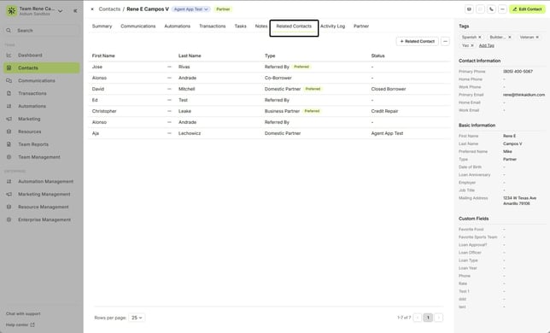The height and width of the screenshot is (333, 550).
Task: Click the team logo in the sidebar
Action: click(12, 11)
